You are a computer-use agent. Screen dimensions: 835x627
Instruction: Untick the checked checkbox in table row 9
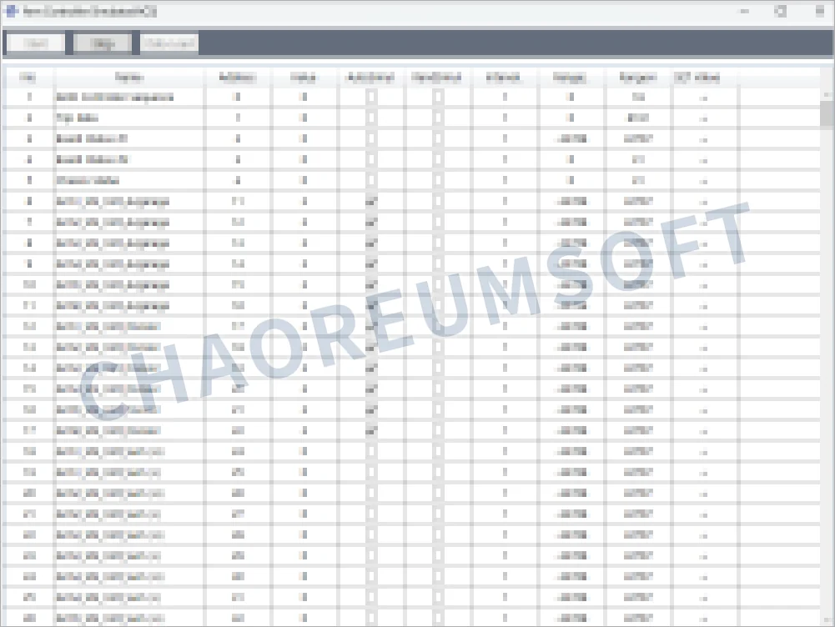tap(372, 263)
